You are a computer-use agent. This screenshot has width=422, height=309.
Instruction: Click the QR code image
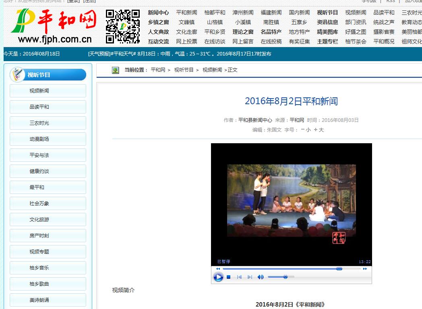click(x=123, y=27)
